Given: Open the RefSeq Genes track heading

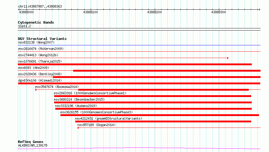Looking at the screenshot, I should (31, 142).
